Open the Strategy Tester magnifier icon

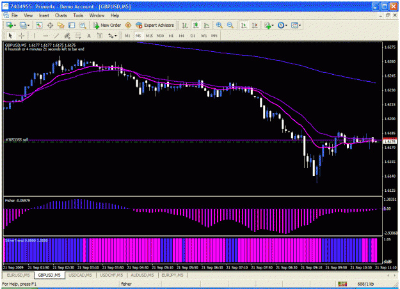coord(83,25)
